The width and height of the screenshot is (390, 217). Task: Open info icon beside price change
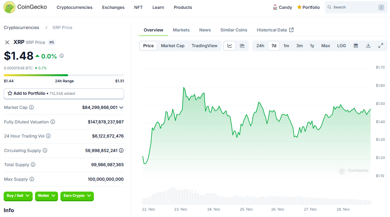click(x=62, y=56)
